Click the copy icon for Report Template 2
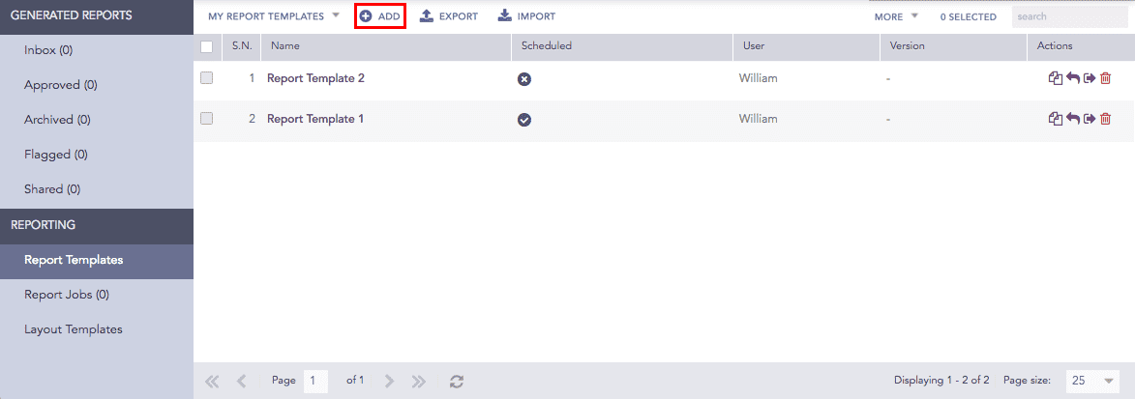Screen dimensions: 1135x399 tap(1056, 78)
